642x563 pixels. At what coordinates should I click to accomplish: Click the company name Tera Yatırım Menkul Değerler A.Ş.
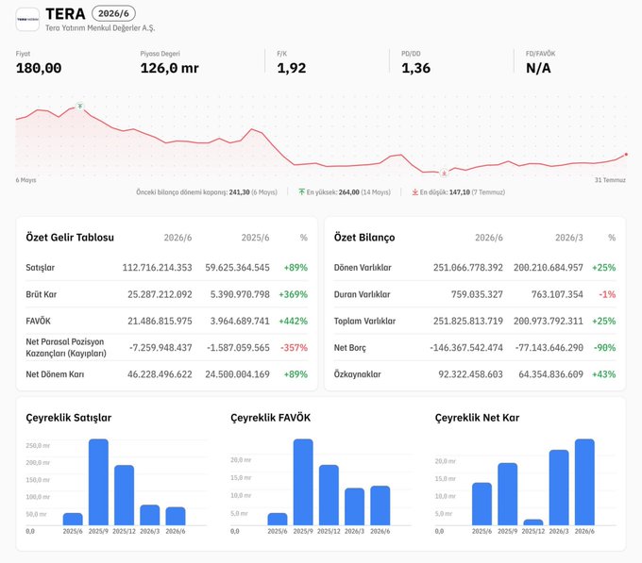(100, 27)
